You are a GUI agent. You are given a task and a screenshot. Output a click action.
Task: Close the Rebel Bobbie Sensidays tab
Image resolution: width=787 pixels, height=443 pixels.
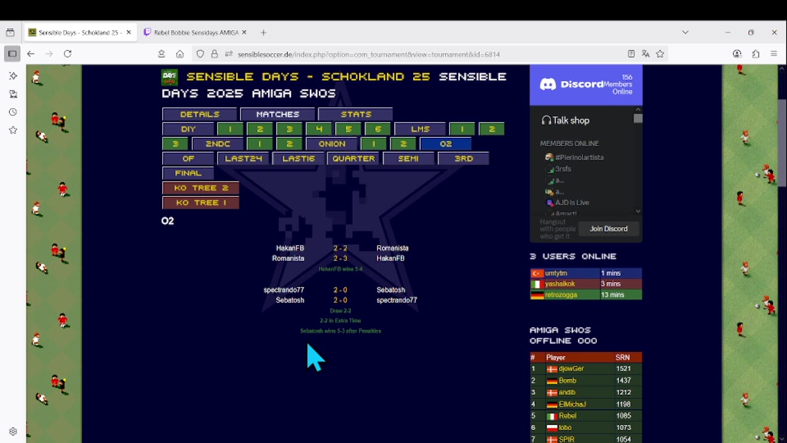pos(244,33)
